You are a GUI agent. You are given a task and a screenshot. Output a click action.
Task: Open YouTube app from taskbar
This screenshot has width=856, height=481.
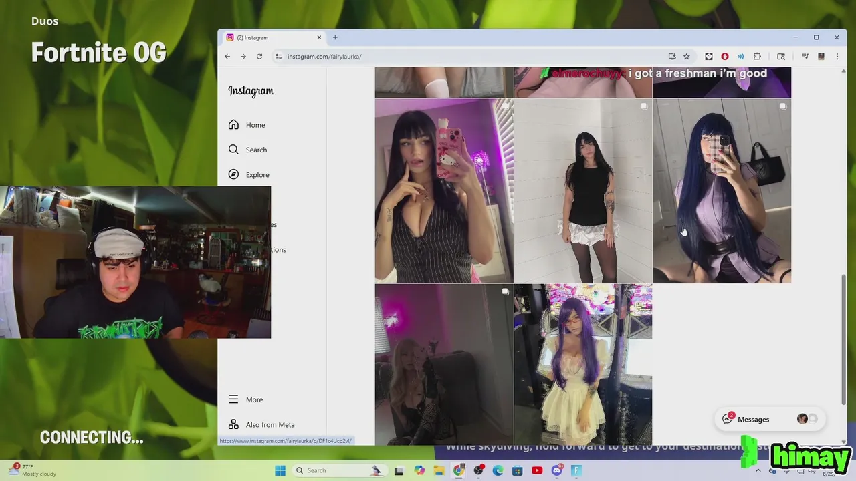pos(537,470)
